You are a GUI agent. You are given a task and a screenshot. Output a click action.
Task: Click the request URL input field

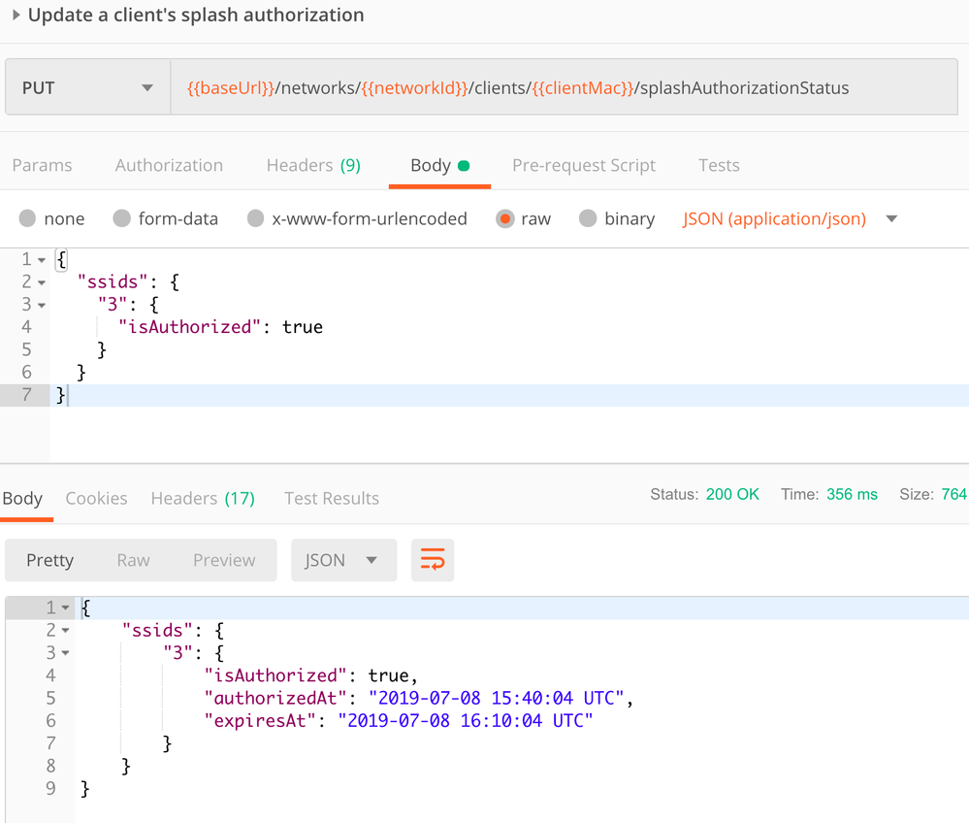(564, 87)
